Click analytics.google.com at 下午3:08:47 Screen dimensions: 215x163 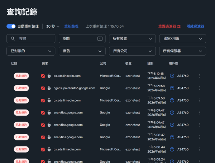pyautogui.click(x=68, y=137)
